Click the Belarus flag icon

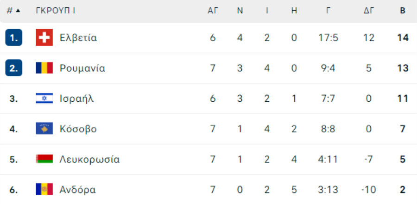point(44,159)
